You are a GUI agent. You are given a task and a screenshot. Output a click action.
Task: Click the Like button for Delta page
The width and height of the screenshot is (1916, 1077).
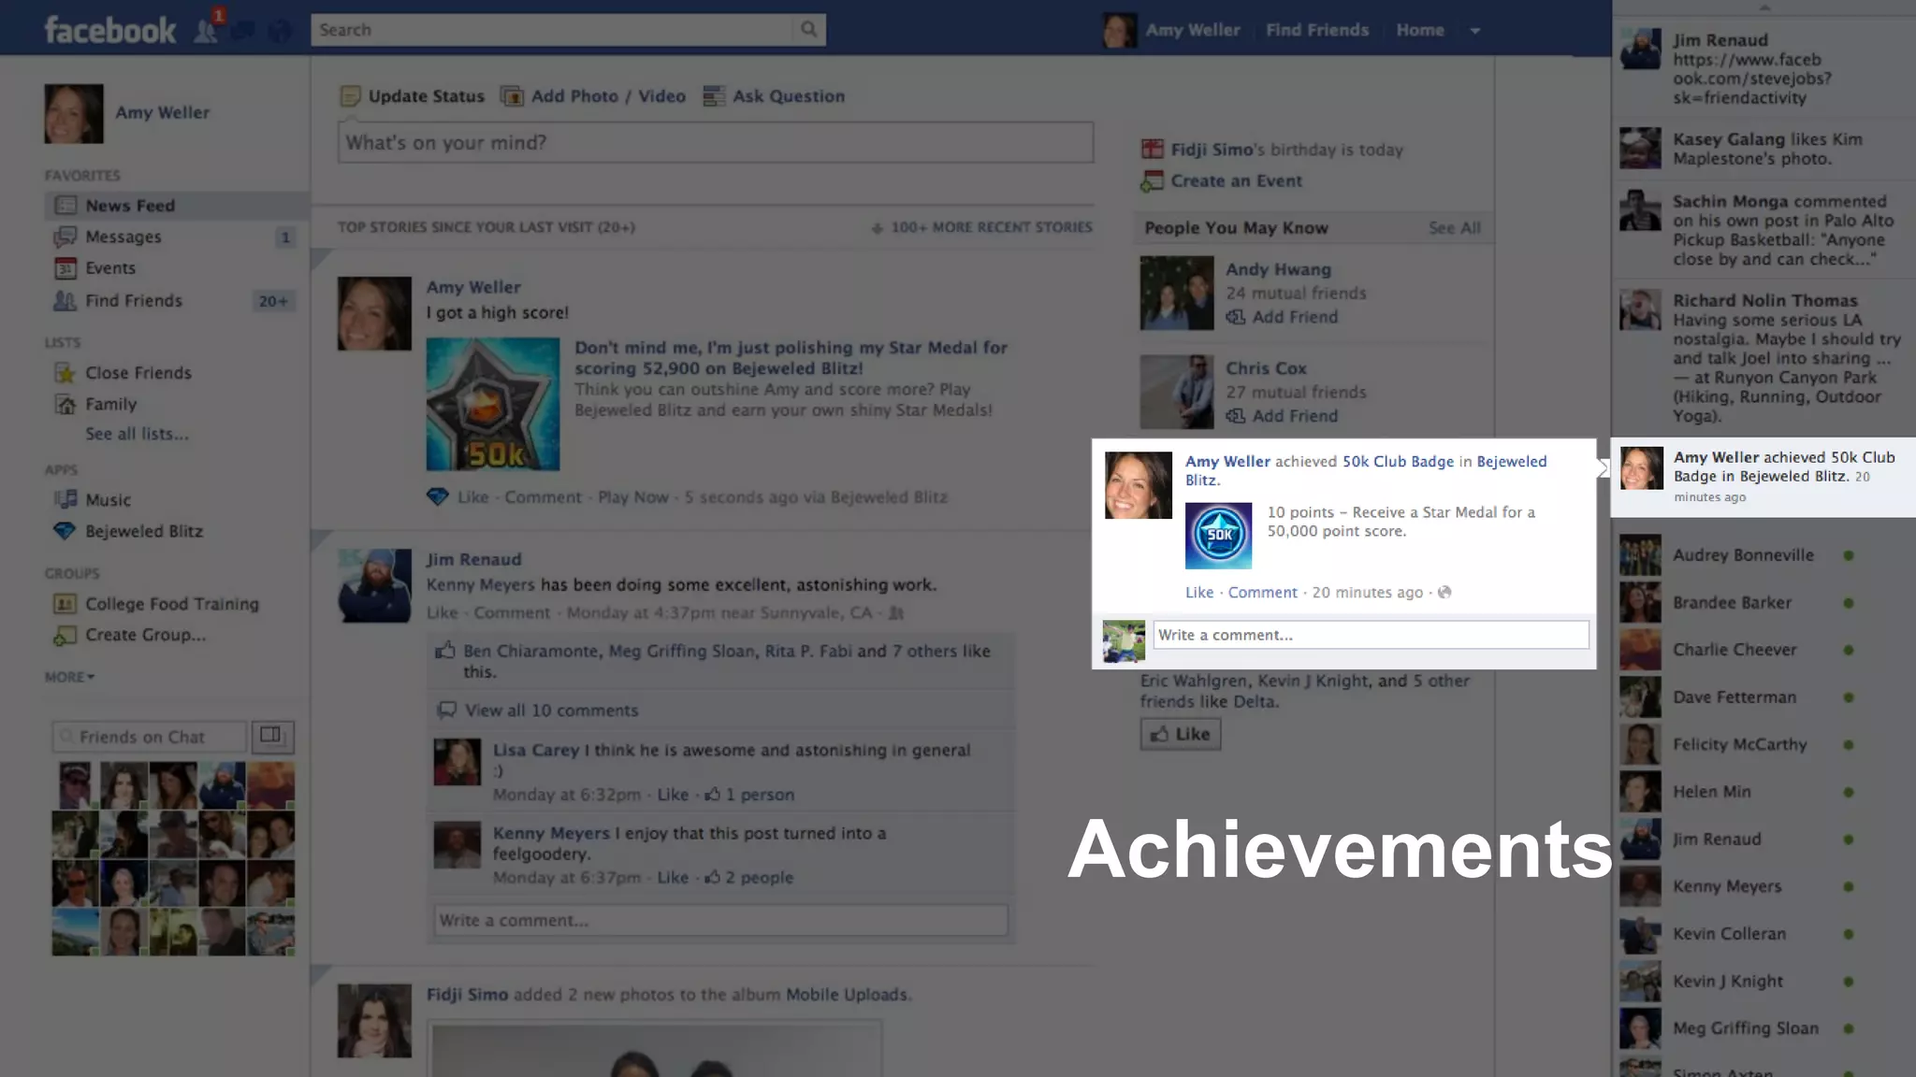pyautogui.click(x=1181, y=734)
